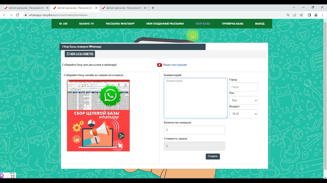The height and width of the screenshot is (183, 327).
Task: Click the tab search chevron in title bar
Action: 294,7
